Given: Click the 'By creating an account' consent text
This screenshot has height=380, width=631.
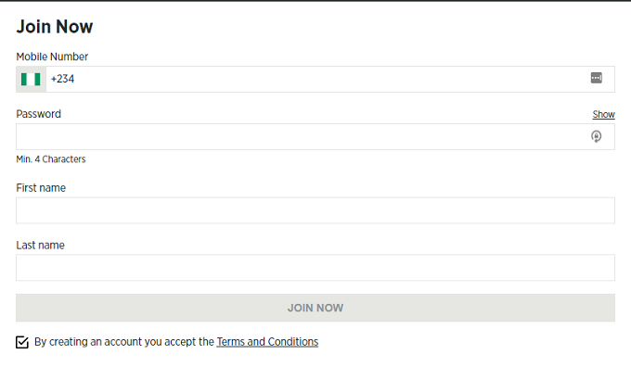Looking at the screenshot, I should (123, 342).
